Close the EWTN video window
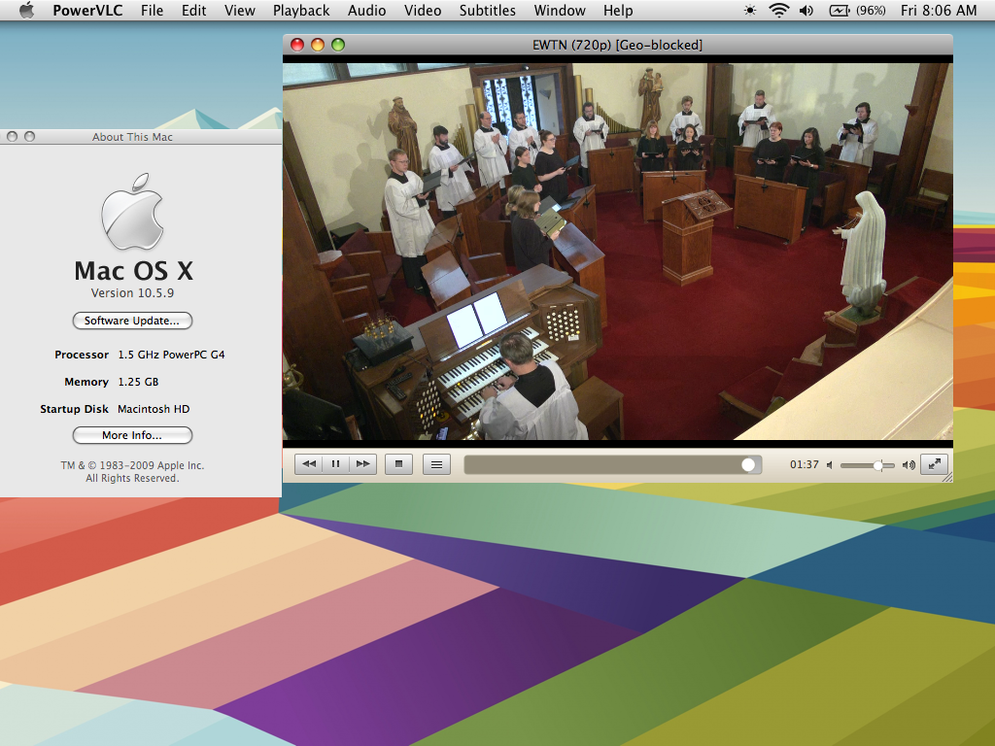 [297, 45]
